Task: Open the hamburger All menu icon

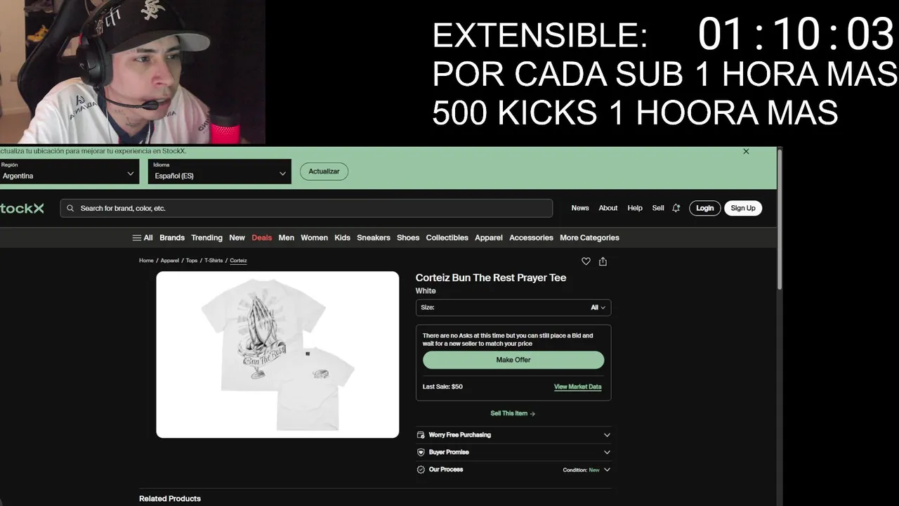Action: pos(137,238)
